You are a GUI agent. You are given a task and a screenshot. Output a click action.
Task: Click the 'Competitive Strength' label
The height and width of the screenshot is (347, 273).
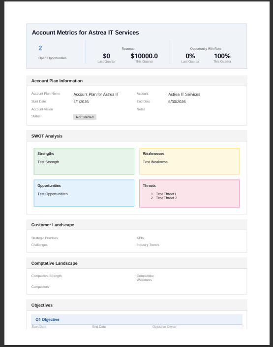click(x=46, y=276)
